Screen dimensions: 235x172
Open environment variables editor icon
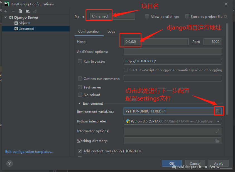pyautogui.click(x=218, y=111)
